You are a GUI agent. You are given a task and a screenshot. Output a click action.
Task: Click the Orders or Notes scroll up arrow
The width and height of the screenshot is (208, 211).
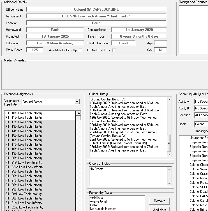(169, 169)
